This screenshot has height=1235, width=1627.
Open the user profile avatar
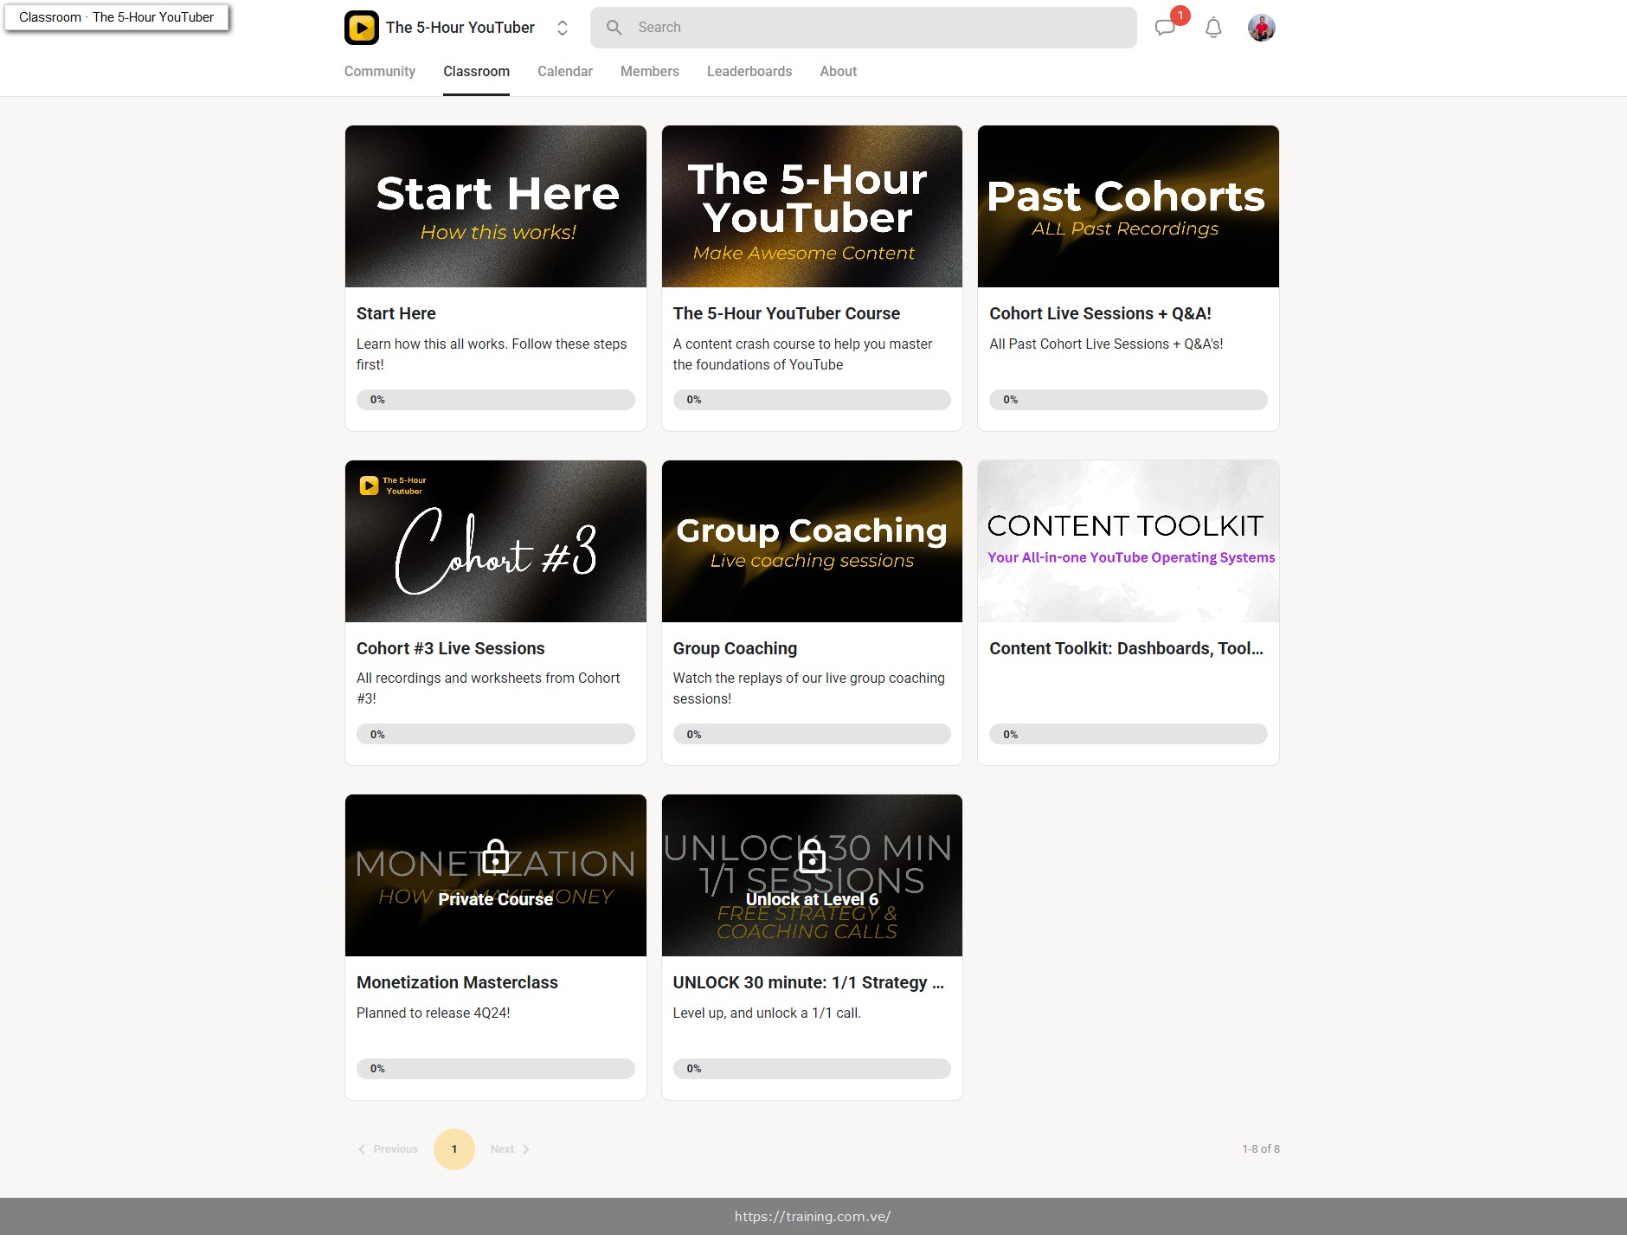point(1261,28)
